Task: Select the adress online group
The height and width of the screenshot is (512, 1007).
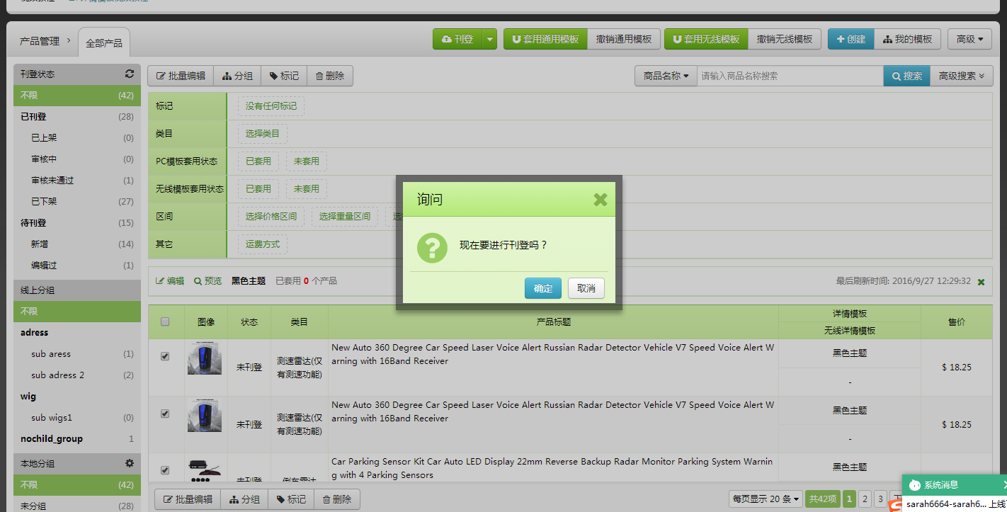Action: [x=77, y=333]
